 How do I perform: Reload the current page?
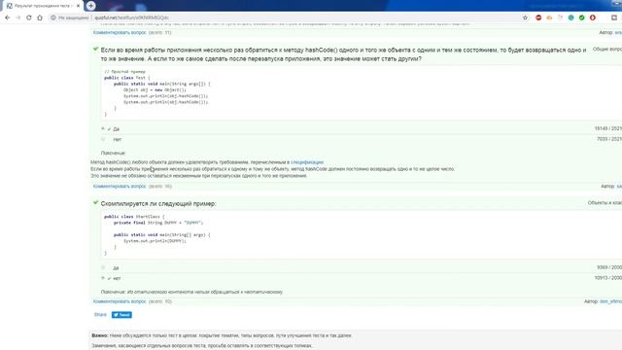pyautogui.click(x=29, y=17)
